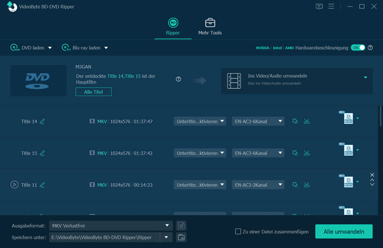383x248 pixels.
Task: Expand the DVD laden dropdown arrow
Action: [50, 48]
